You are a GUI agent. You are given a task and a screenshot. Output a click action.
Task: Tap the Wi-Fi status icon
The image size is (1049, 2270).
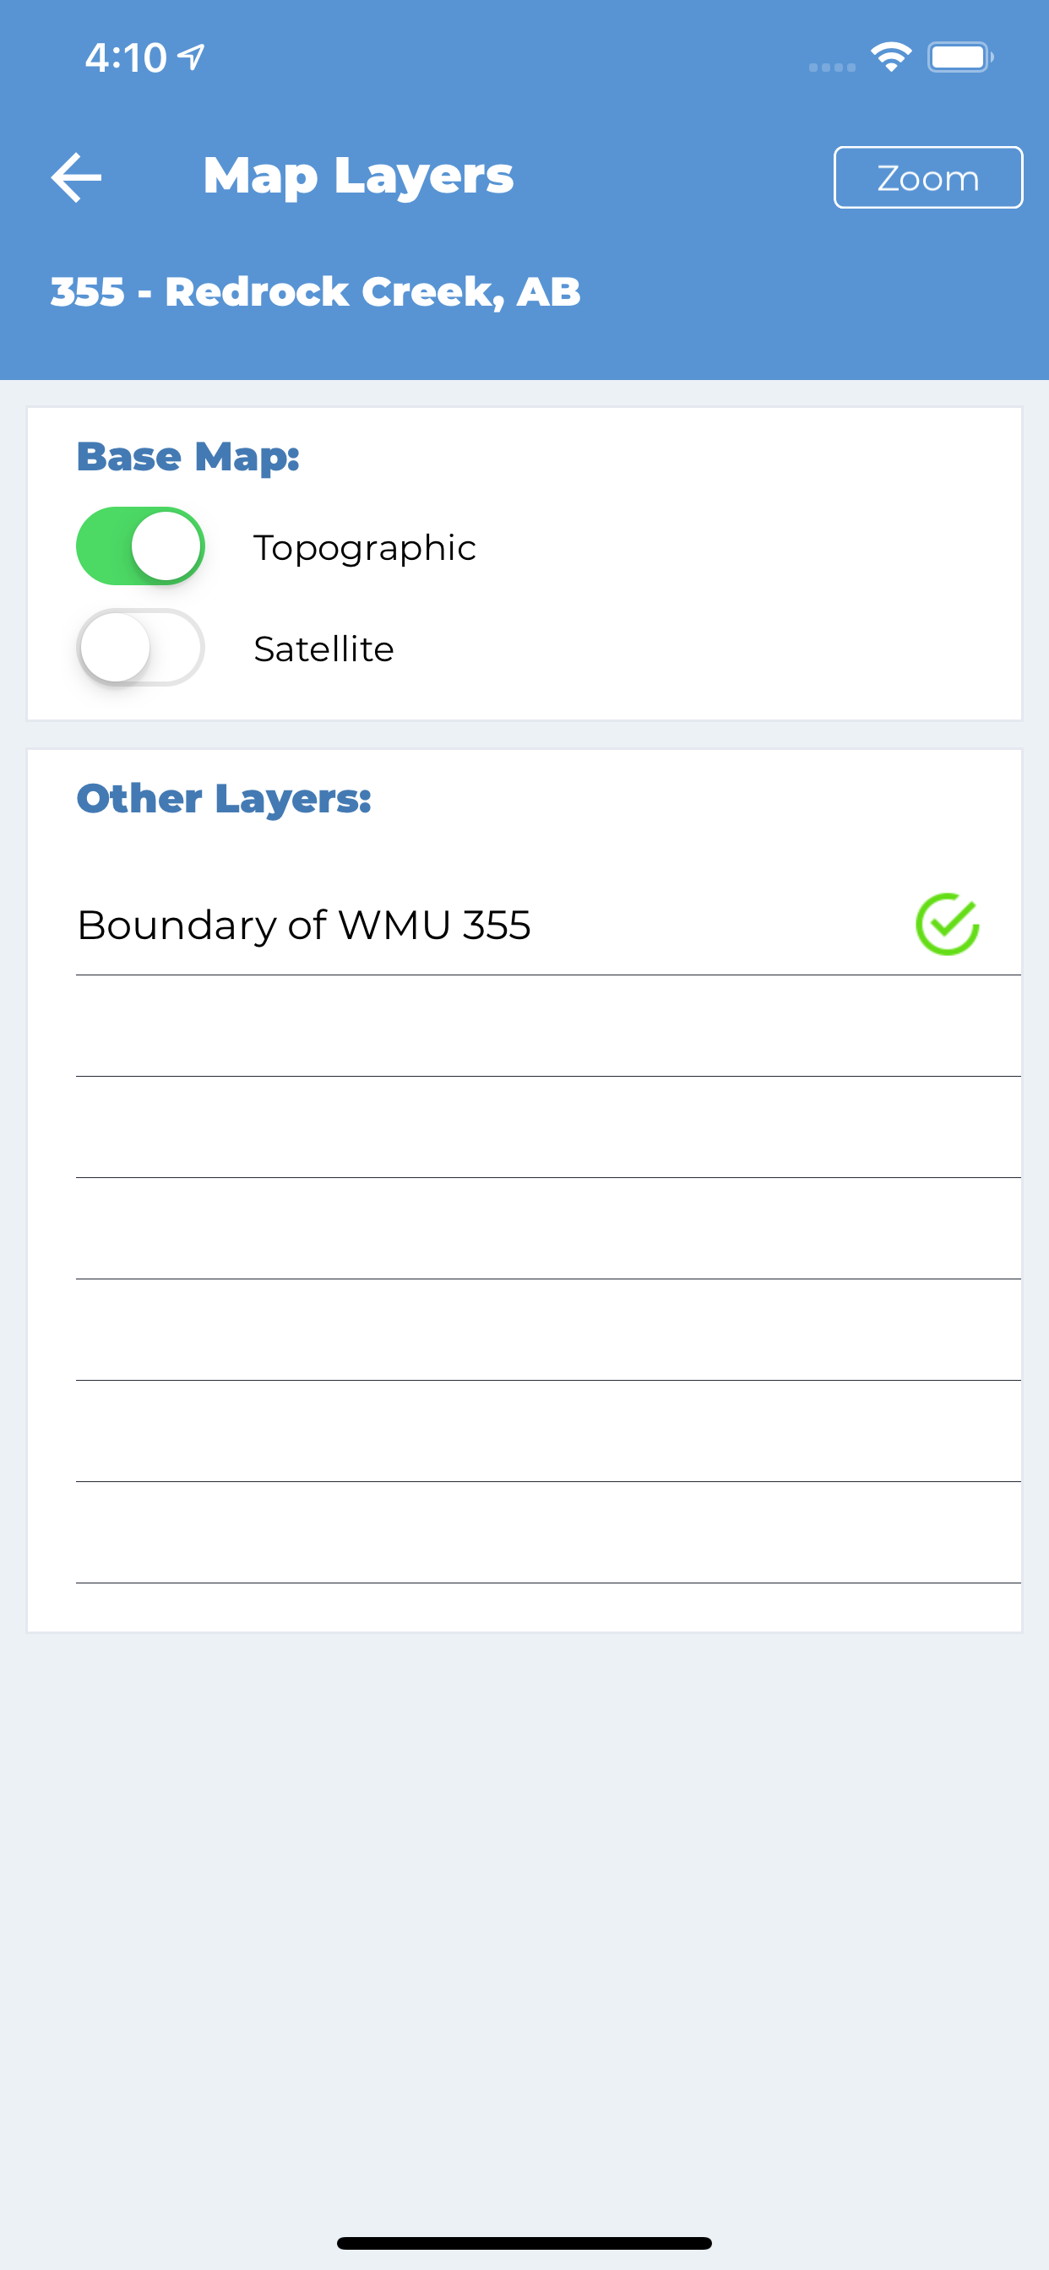tap(891, 57)
